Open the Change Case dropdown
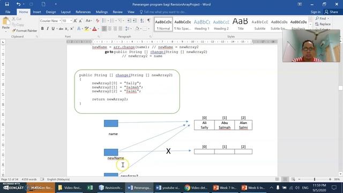 tap(88, 21)
